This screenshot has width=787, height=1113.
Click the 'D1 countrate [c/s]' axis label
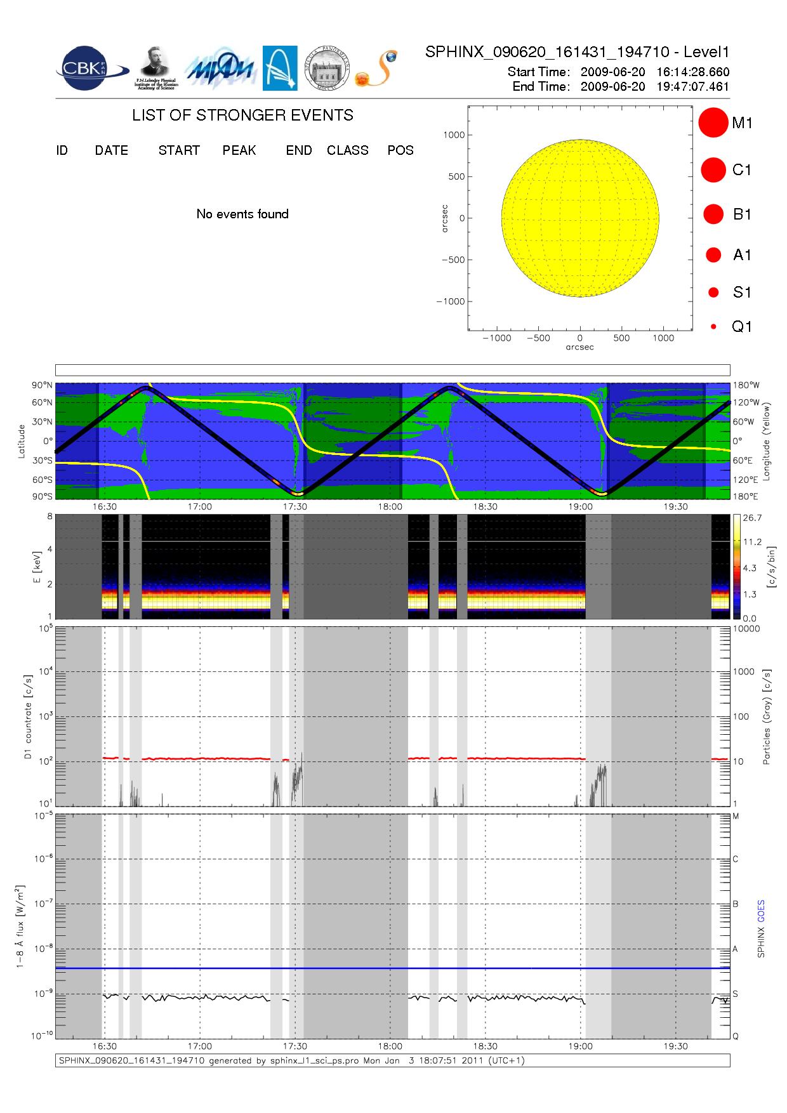27,717
